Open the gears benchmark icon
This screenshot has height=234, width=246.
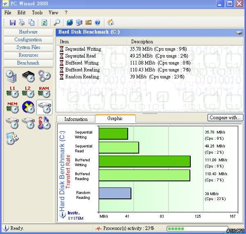44,76
